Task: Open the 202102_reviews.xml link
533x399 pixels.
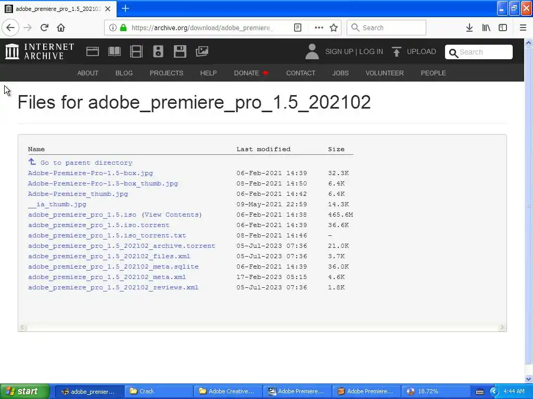Action: [x=113, y=287]
